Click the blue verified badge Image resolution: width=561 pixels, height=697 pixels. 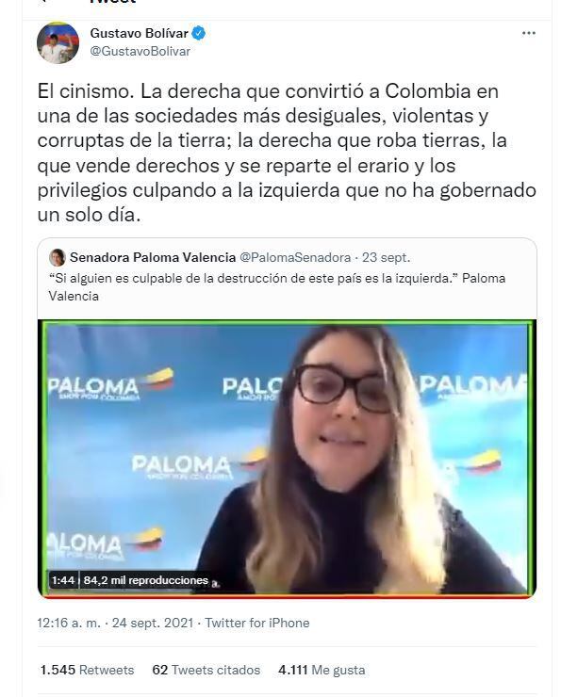coord(198,33)
